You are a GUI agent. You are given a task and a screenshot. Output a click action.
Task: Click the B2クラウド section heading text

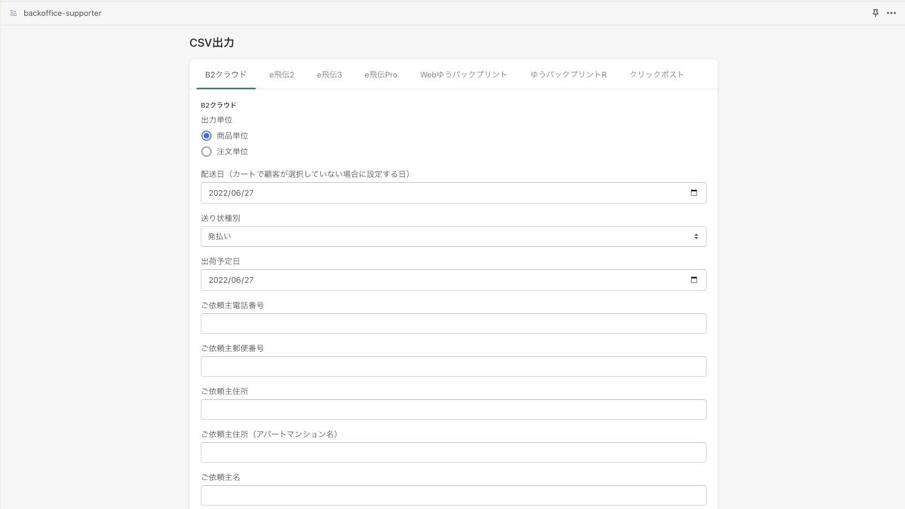tap(219, 105)
